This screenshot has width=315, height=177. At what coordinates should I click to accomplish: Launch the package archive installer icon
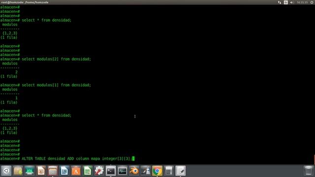18,171
